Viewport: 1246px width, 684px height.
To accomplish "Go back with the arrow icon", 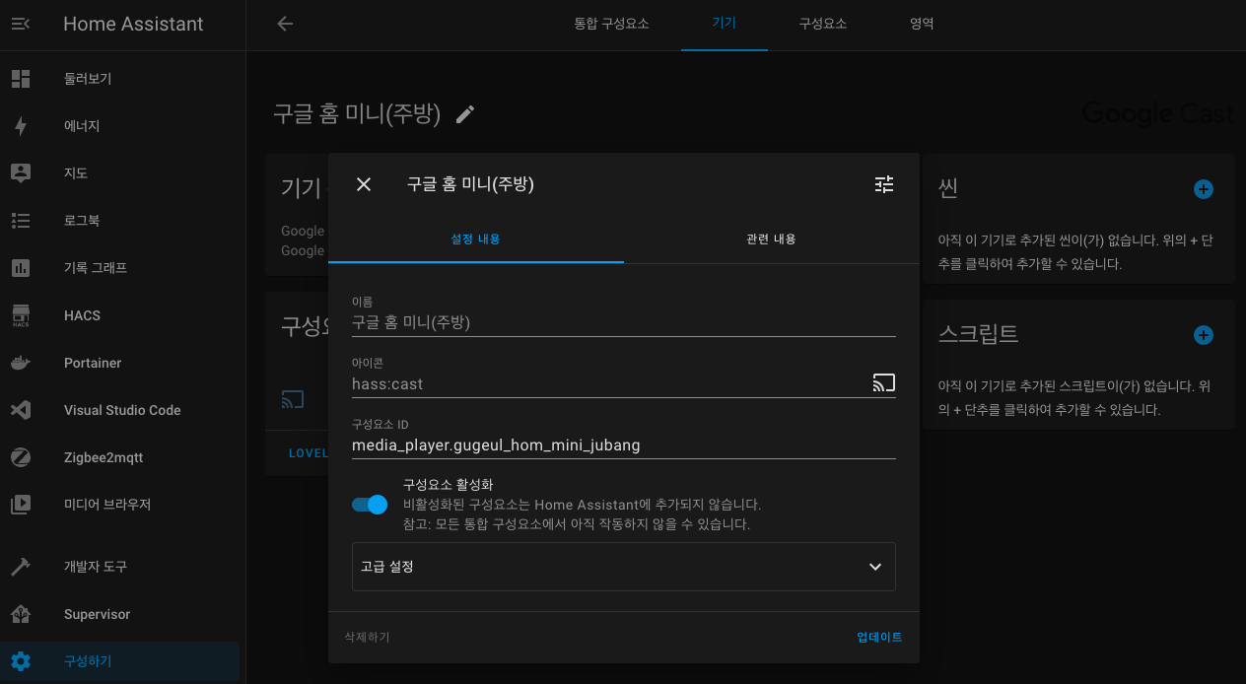I will click(x=285, y=24).
